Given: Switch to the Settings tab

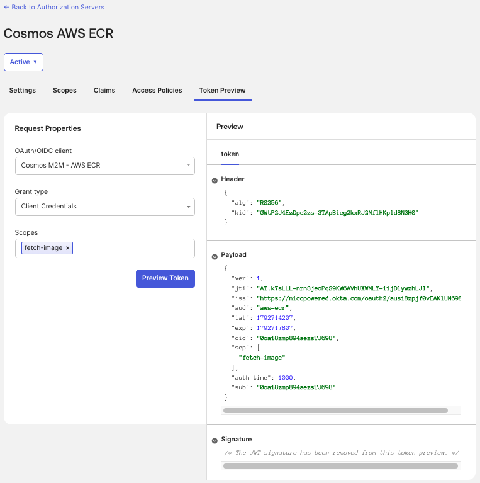Looking at the screenshot, I should pos(23,90).
